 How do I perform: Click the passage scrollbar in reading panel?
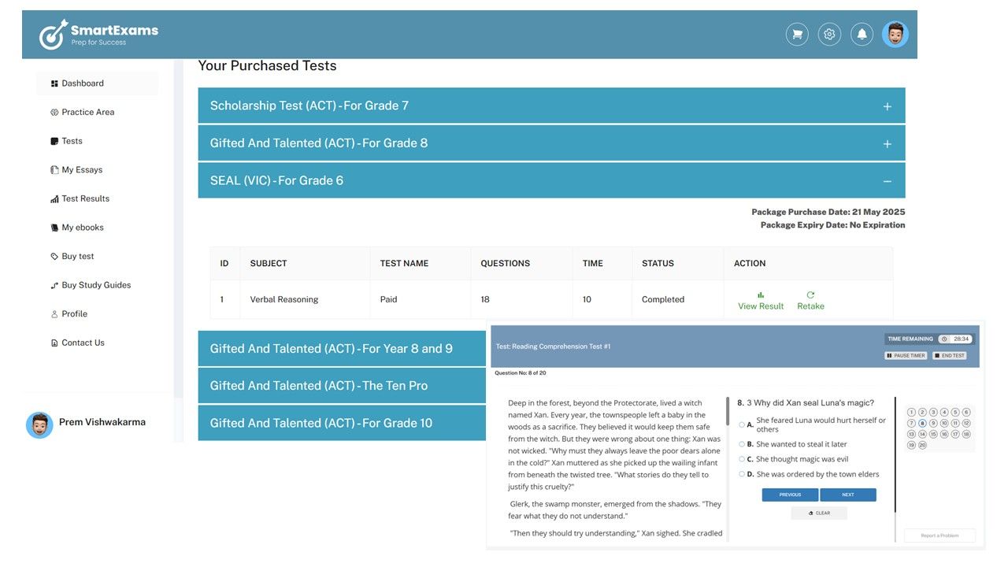pyautogui.click(x=727, y=412)
